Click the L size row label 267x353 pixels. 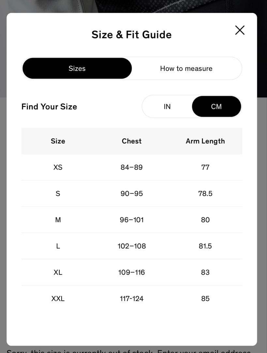click(x=58, y=246)
